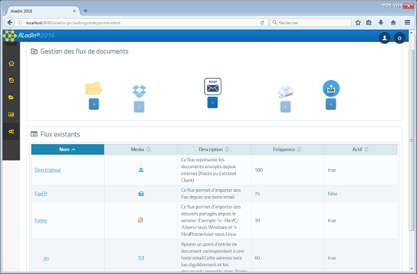Bookmark this page with star icon

coord(358,23)
